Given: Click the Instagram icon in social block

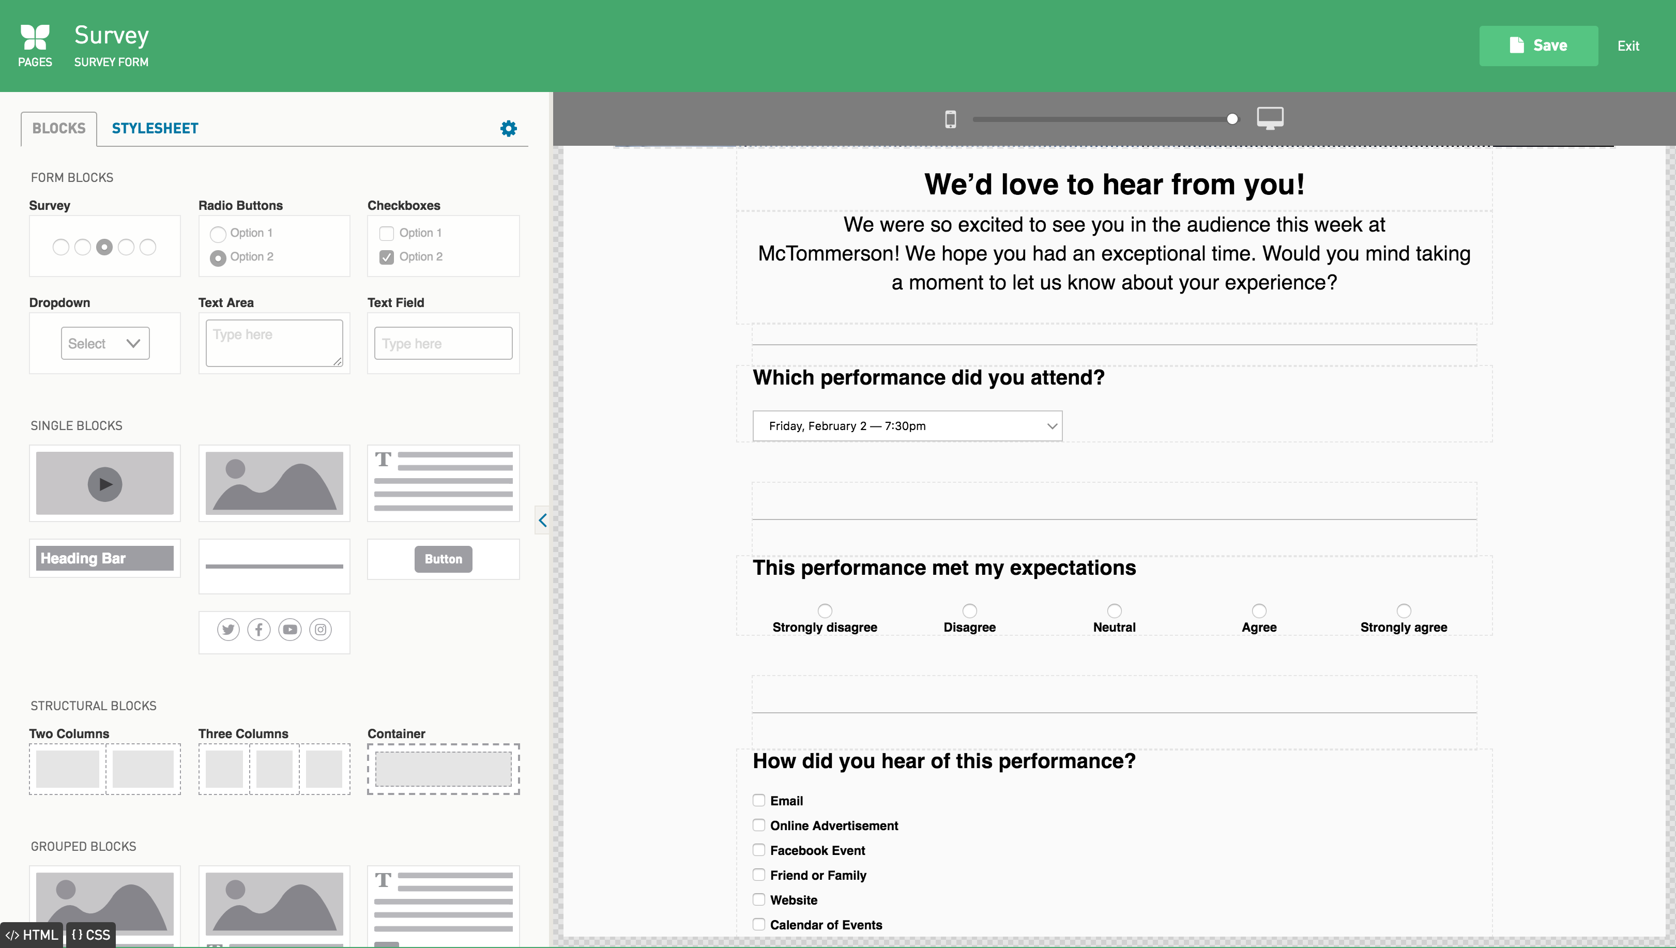Looking at the screenshot, I should 321,630.
